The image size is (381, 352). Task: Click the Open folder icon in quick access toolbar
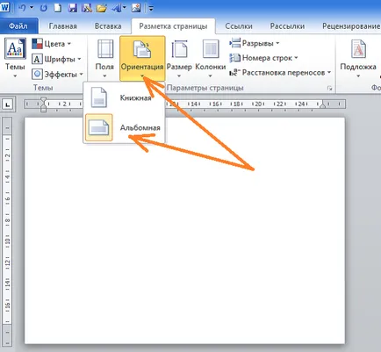102,8
